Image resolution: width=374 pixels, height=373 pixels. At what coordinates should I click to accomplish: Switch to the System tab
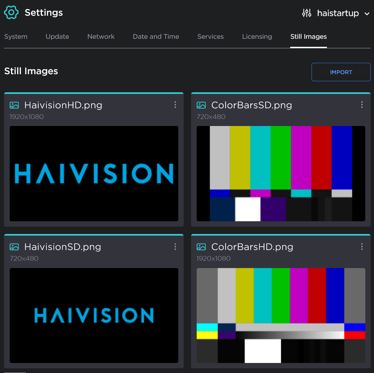tap(16, 37)
